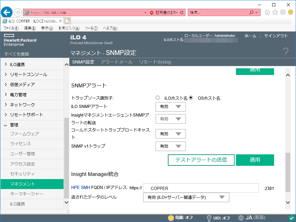Select iLO hostname radio button
Viewport: 296px width, 222px height.
pyautogui.click(x=157, y=98)
